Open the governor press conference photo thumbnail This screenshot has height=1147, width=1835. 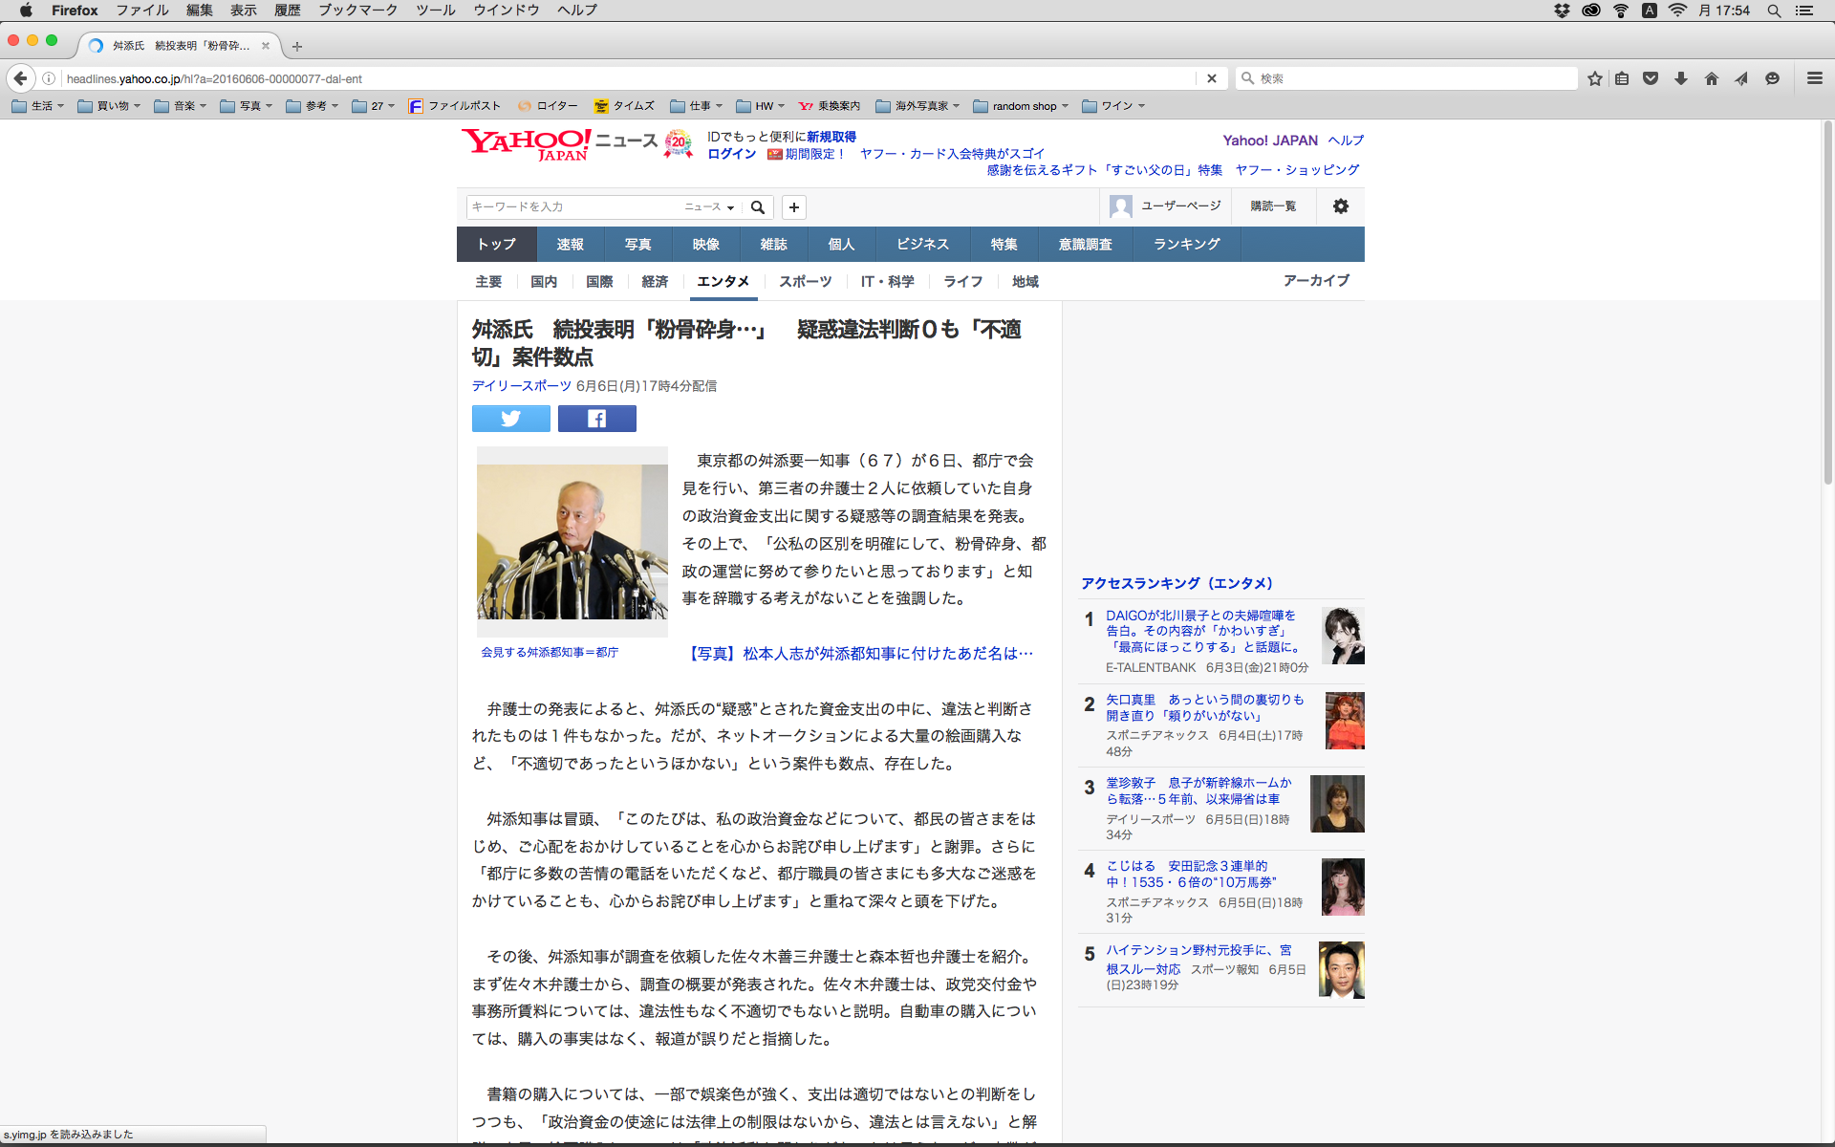coord(572,542)
